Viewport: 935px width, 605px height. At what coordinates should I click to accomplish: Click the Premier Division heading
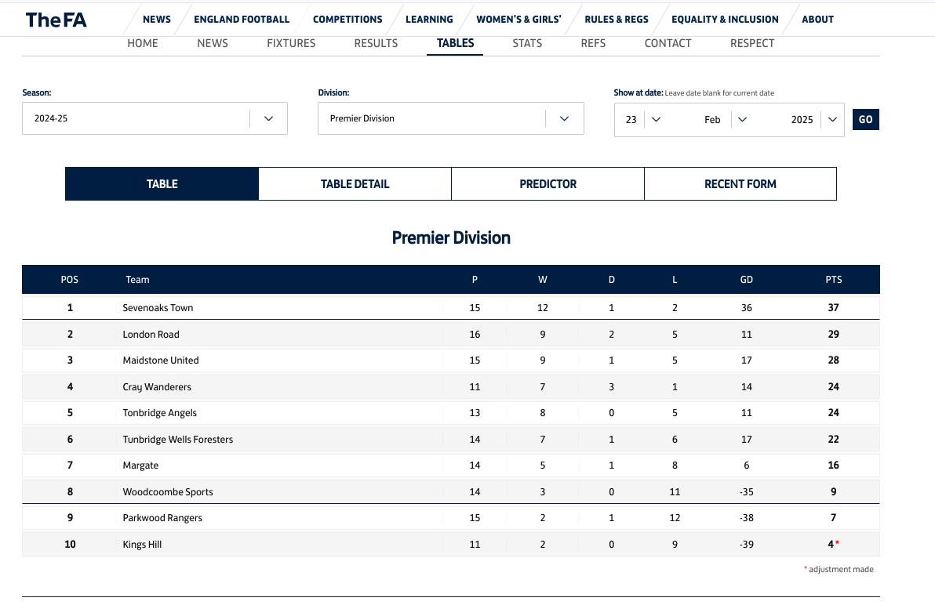(x=451, y=237)
